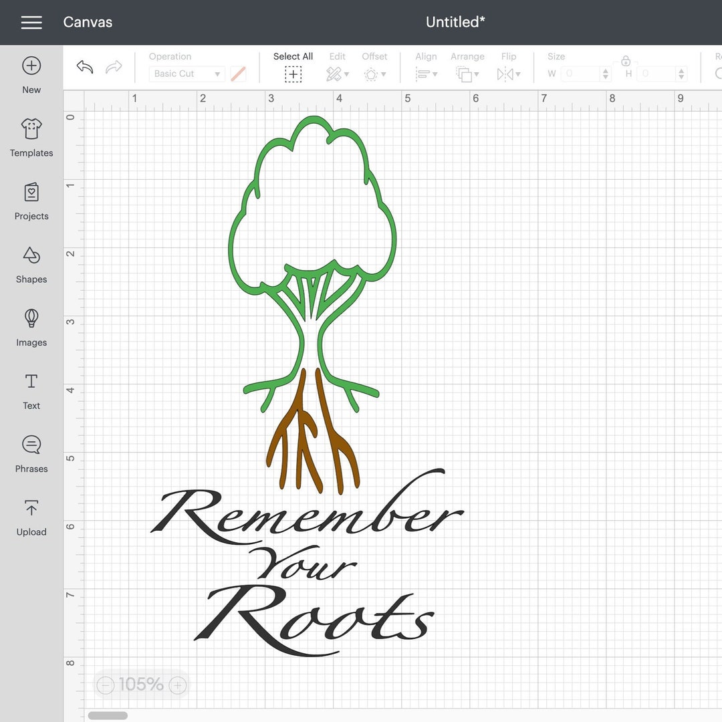Create a New project

pos(31,76)
